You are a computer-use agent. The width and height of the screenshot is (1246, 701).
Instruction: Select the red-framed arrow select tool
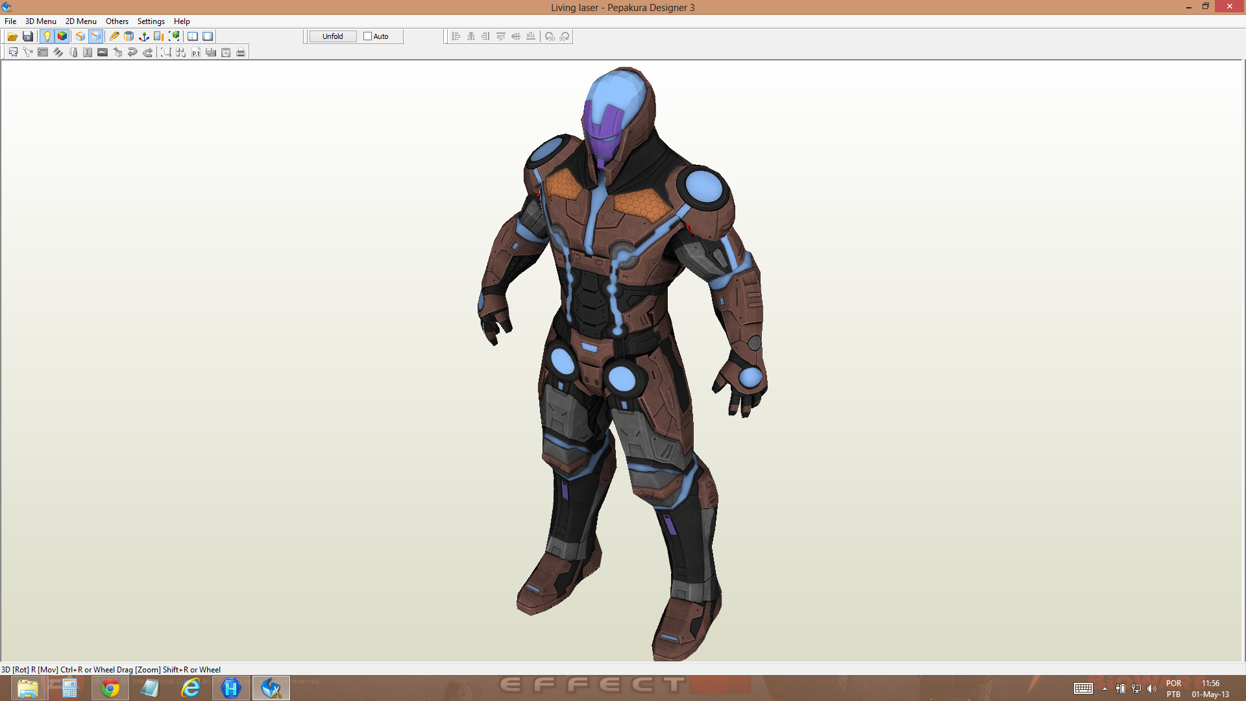point(13,53)
